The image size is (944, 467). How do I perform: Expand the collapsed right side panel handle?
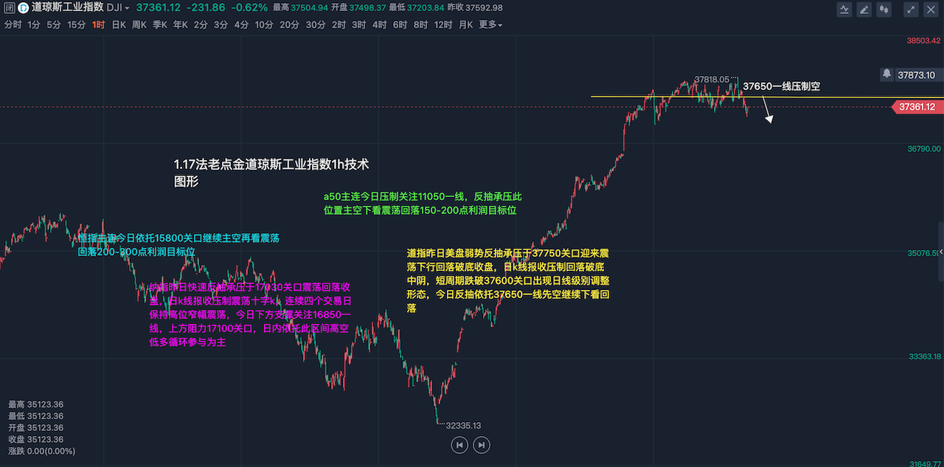(940, 252)
